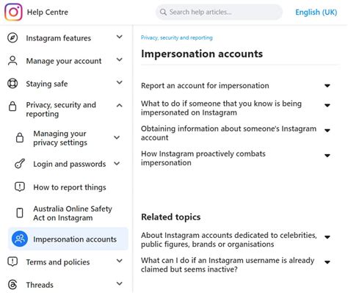Image resolution: width=348 pixels, height=293 pixels.
Task: Focus the Search help articles field
Action: click(219, 12)
